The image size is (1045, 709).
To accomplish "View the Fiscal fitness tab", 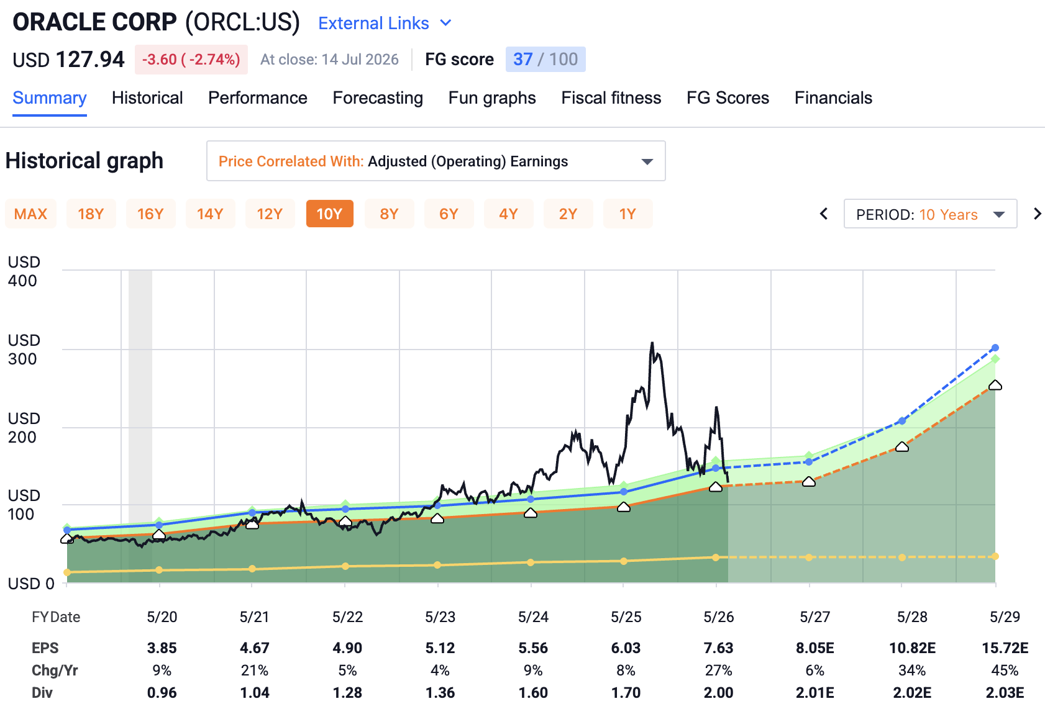I will (611, 98).
